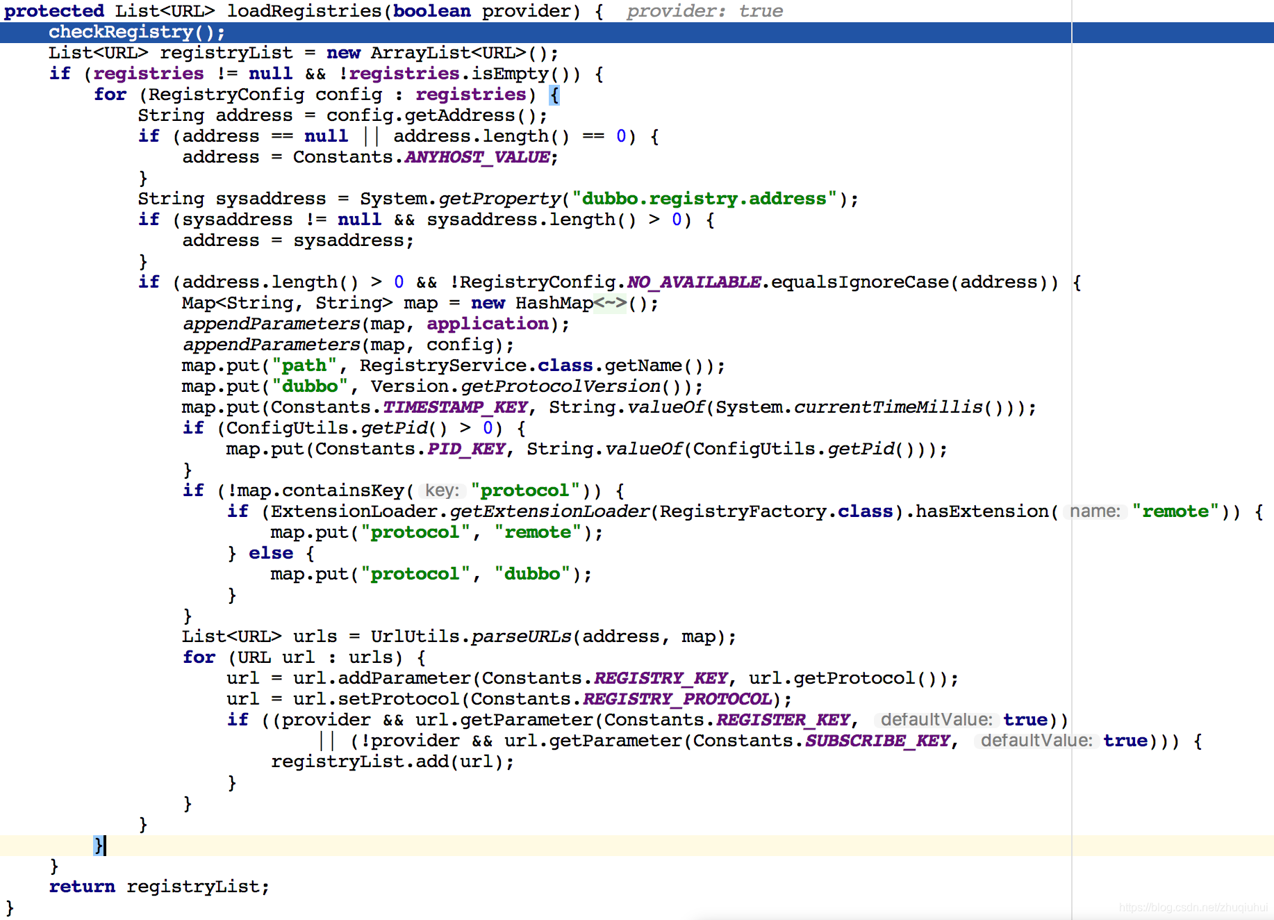Click the REGISTRY_PROTOCOL constant

(677, 699)
